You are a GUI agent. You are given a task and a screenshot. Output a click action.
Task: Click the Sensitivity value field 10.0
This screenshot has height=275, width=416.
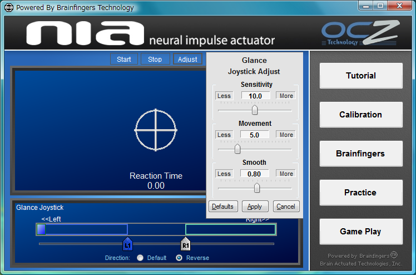coord(255,96)
